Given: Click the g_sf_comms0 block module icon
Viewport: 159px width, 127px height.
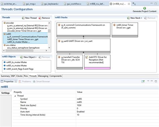Looking at the screenshot, I should pyautogui.click(x=59, y=25).
